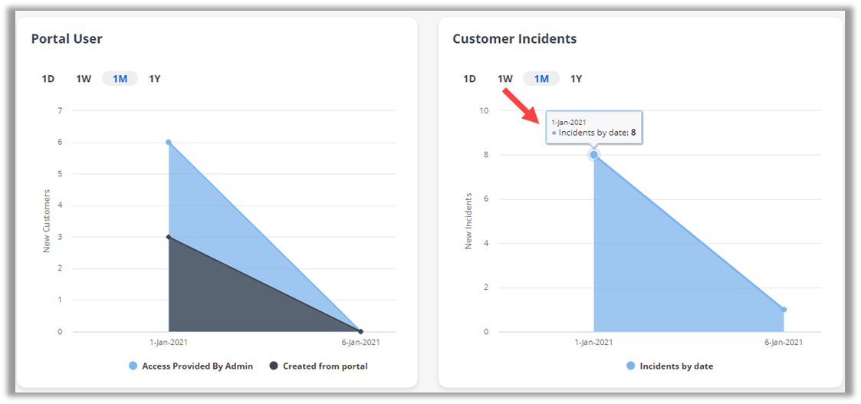This screenshot has height=404, width=861.
Task: Select 1M range in Portal User chart
Action: point(120,79)
